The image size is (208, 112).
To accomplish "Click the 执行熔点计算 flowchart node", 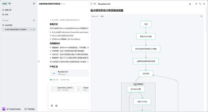I will click(136, 89).
